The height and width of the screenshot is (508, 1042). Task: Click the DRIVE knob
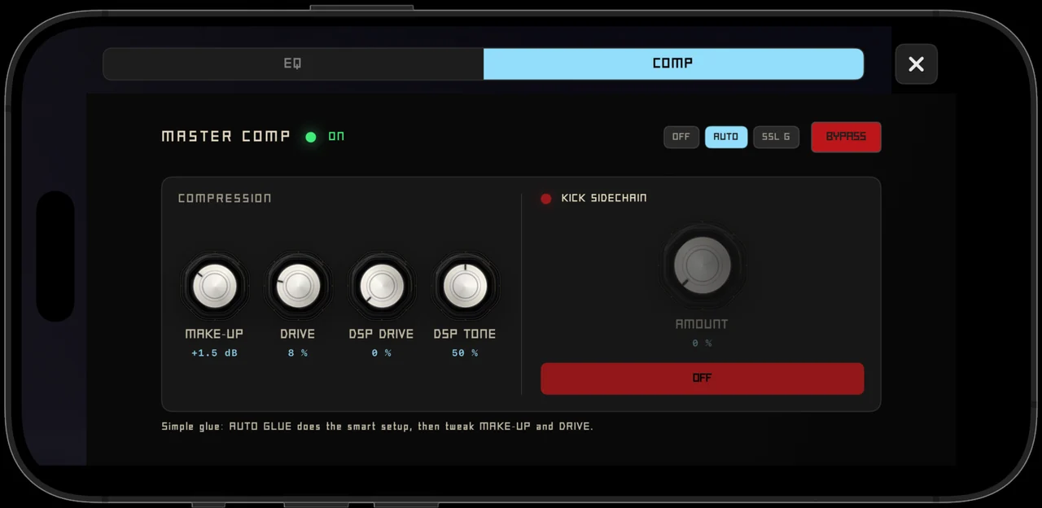coord(298,286)
